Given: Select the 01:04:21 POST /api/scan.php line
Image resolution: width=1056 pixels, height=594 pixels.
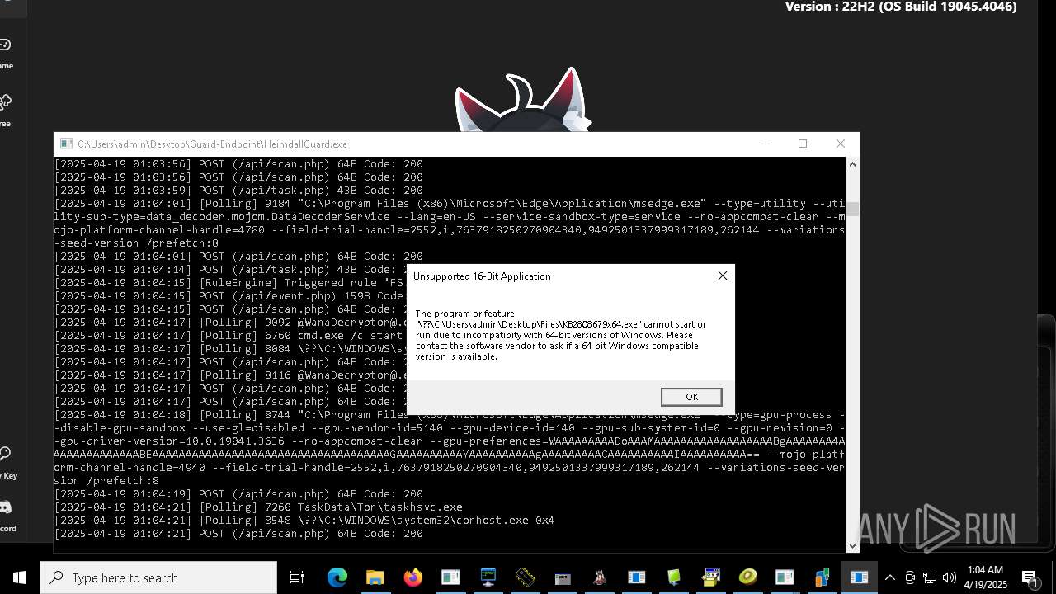Looking at the screenshot, I should coord(238,534).
